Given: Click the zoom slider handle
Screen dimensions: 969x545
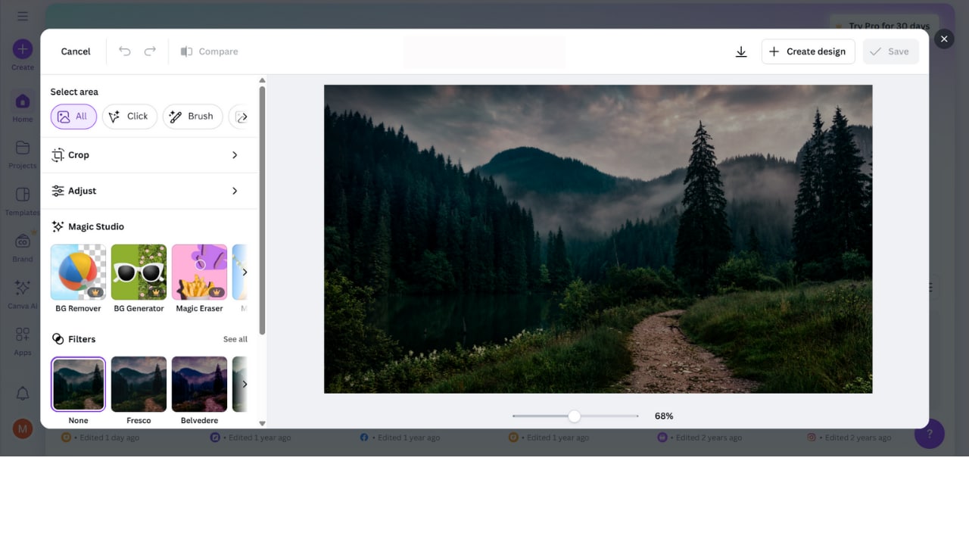Looking at the screenshot, I should (x=574, y=416).
